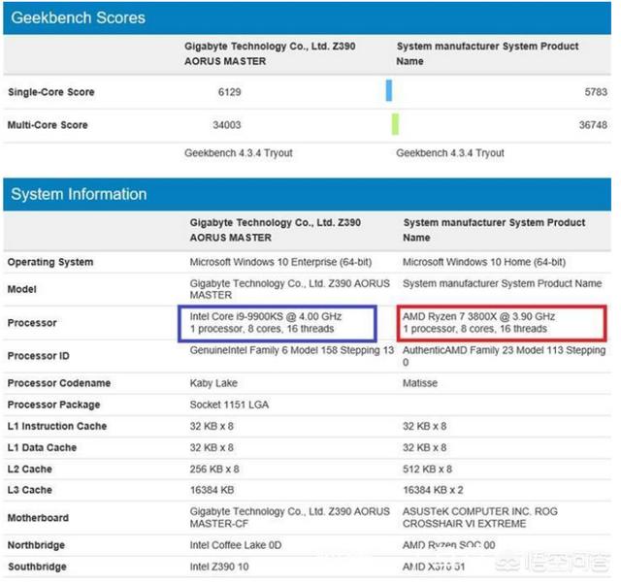Click the blue single-core comparison bar
The image size is (621, 583).
(389, 90)
